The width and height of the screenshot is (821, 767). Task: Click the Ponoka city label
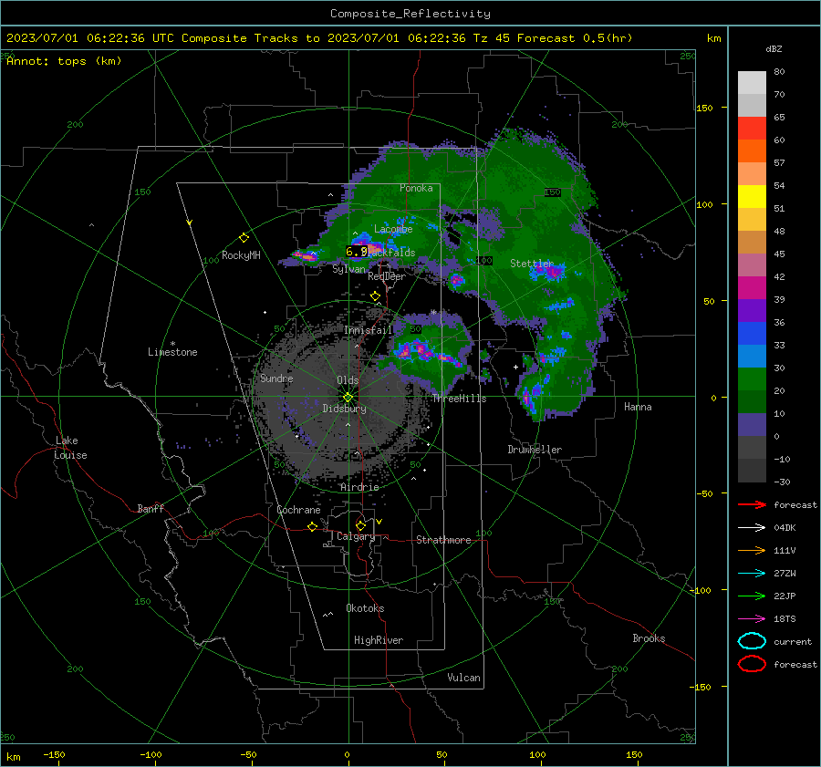(x=416, y=188)
